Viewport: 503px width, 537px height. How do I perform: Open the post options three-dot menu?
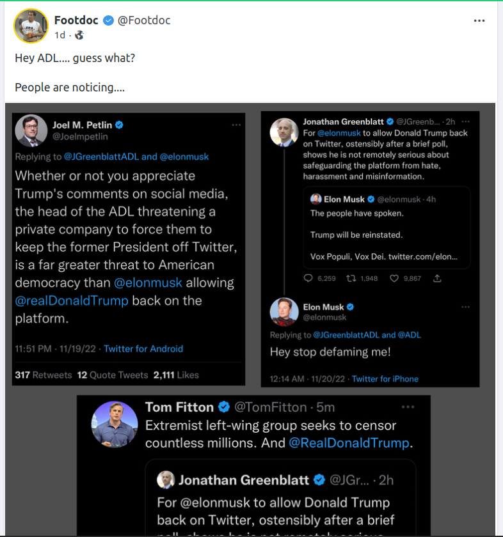[x=479, y=20]
